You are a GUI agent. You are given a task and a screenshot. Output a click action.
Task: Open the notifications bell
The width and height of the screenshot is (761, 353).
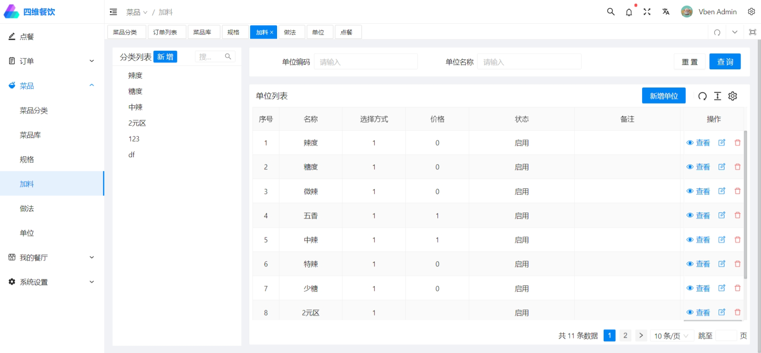pos(629,12)
